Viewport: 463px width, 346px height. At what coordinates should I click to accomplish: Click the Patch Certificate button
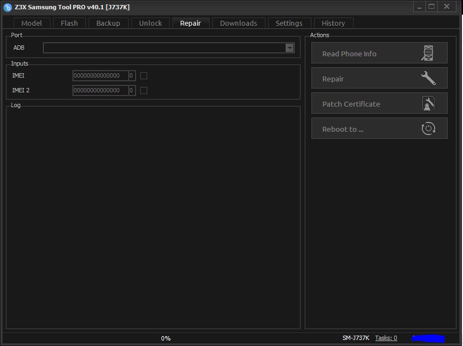(379, 103)
